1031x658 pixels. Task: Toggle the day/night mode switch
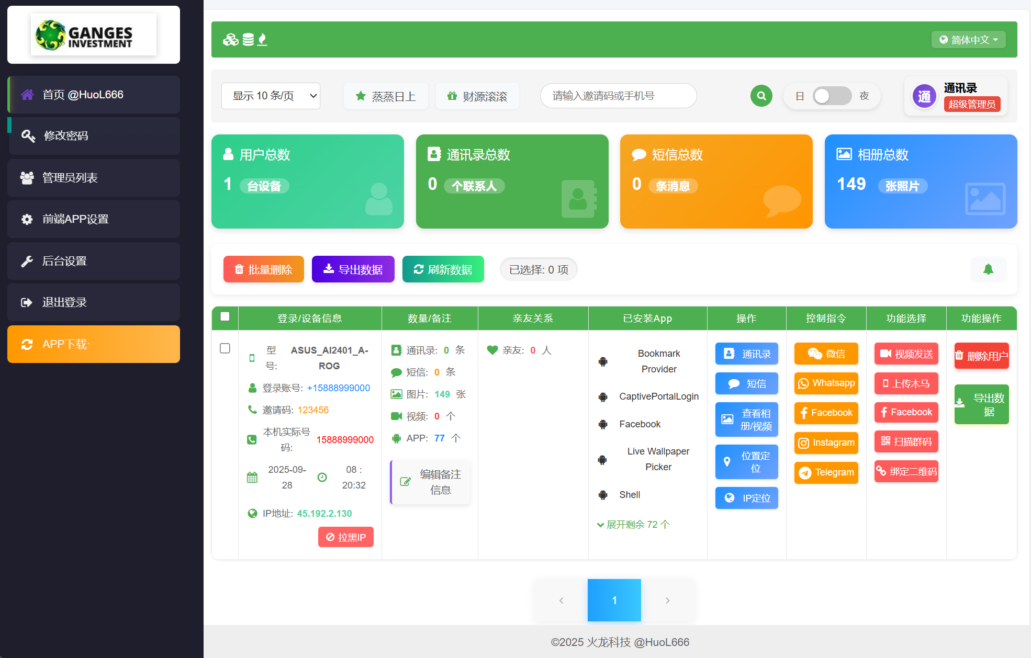832,96
